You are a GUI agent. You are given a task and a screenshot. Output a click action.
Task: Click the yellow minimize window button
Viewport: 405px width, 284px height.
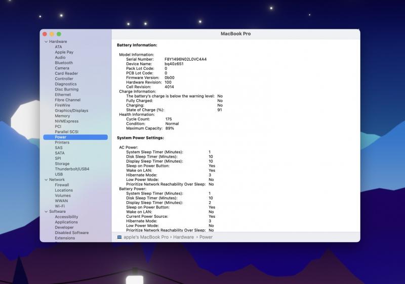pos(52,34)
